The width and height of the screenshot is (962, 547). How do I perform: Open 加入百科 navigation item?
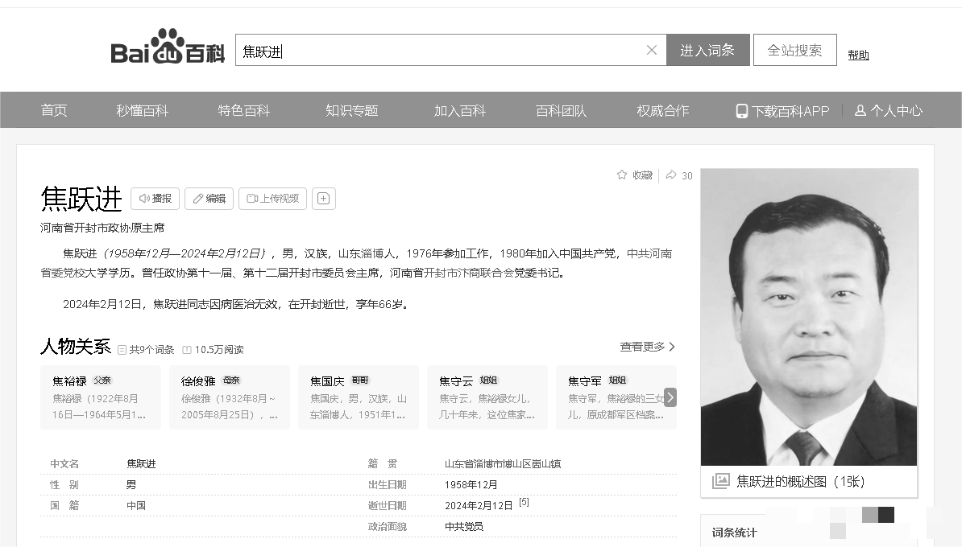459,110
